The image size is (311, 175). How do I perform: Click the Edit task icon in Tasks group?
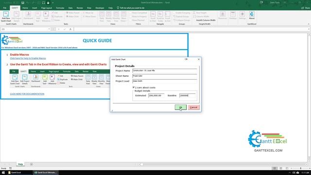(55, 13)
